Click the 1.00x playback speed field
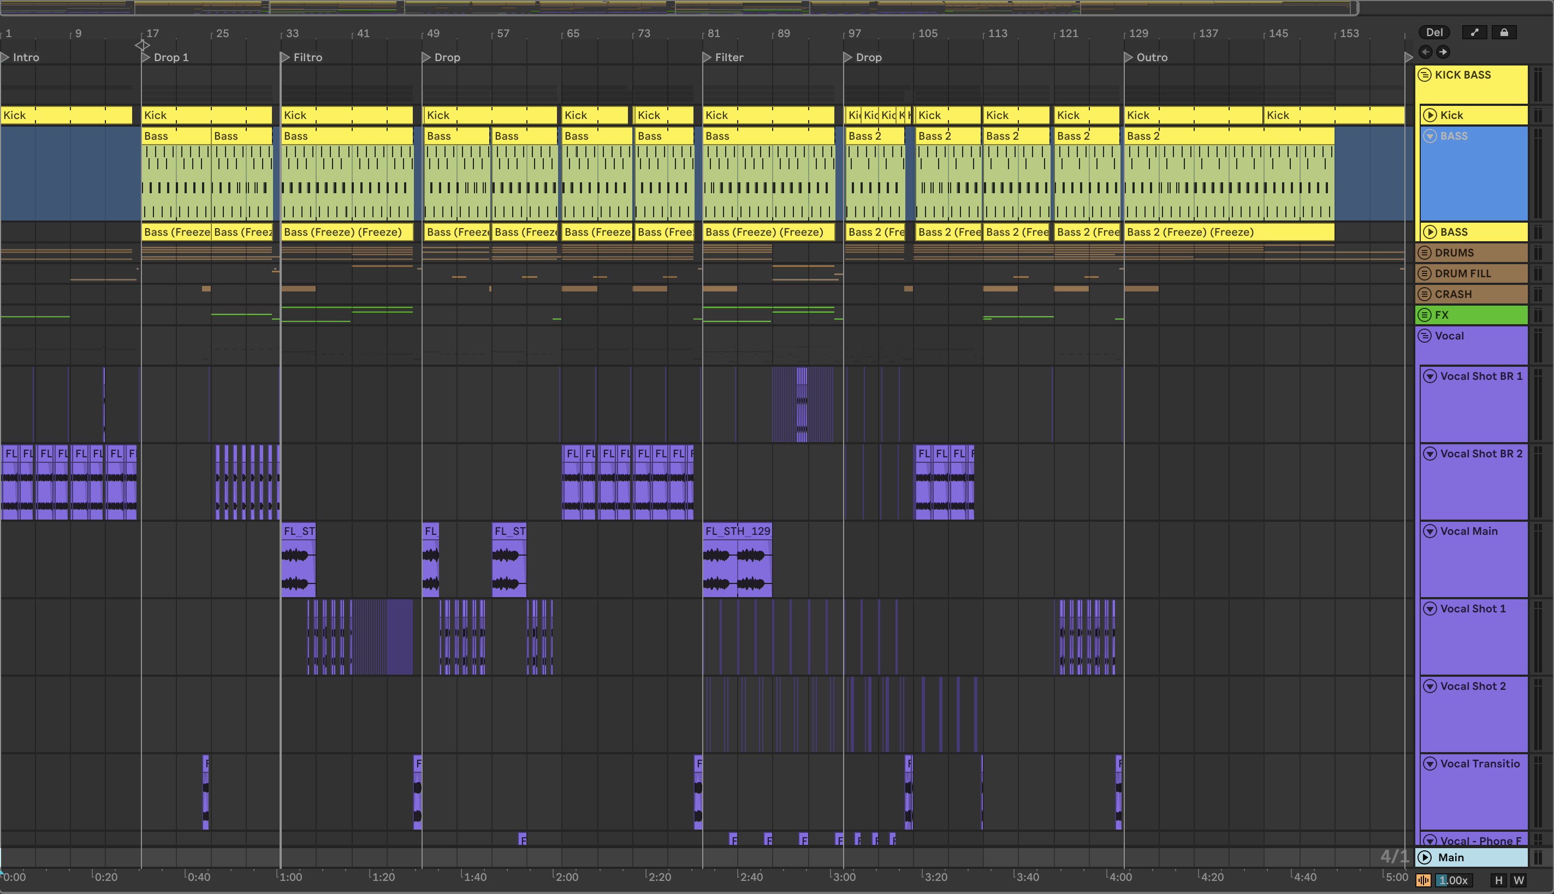 (1454, 880)
